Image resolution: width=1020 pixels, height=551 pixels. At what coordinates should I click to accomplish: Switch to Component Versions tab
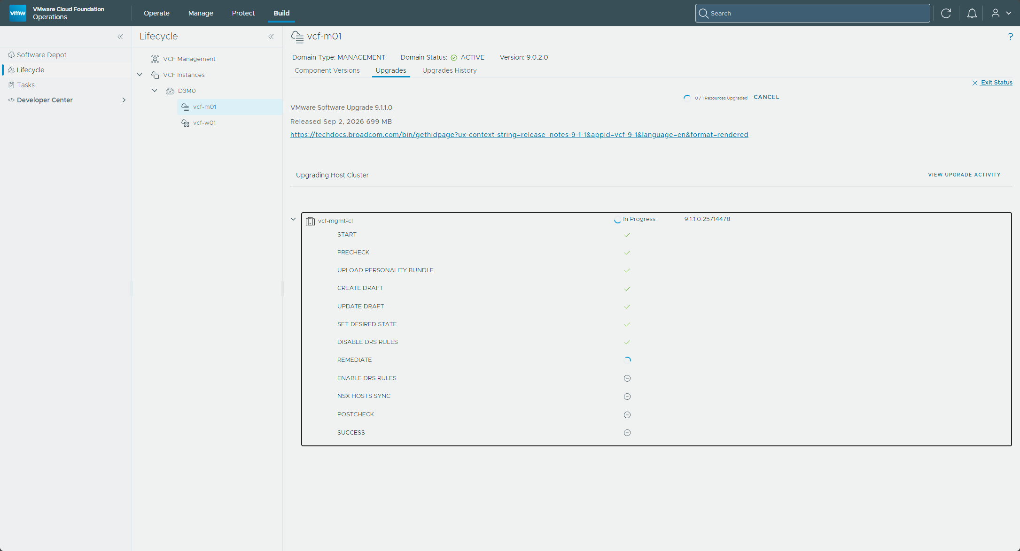(327, 70)
